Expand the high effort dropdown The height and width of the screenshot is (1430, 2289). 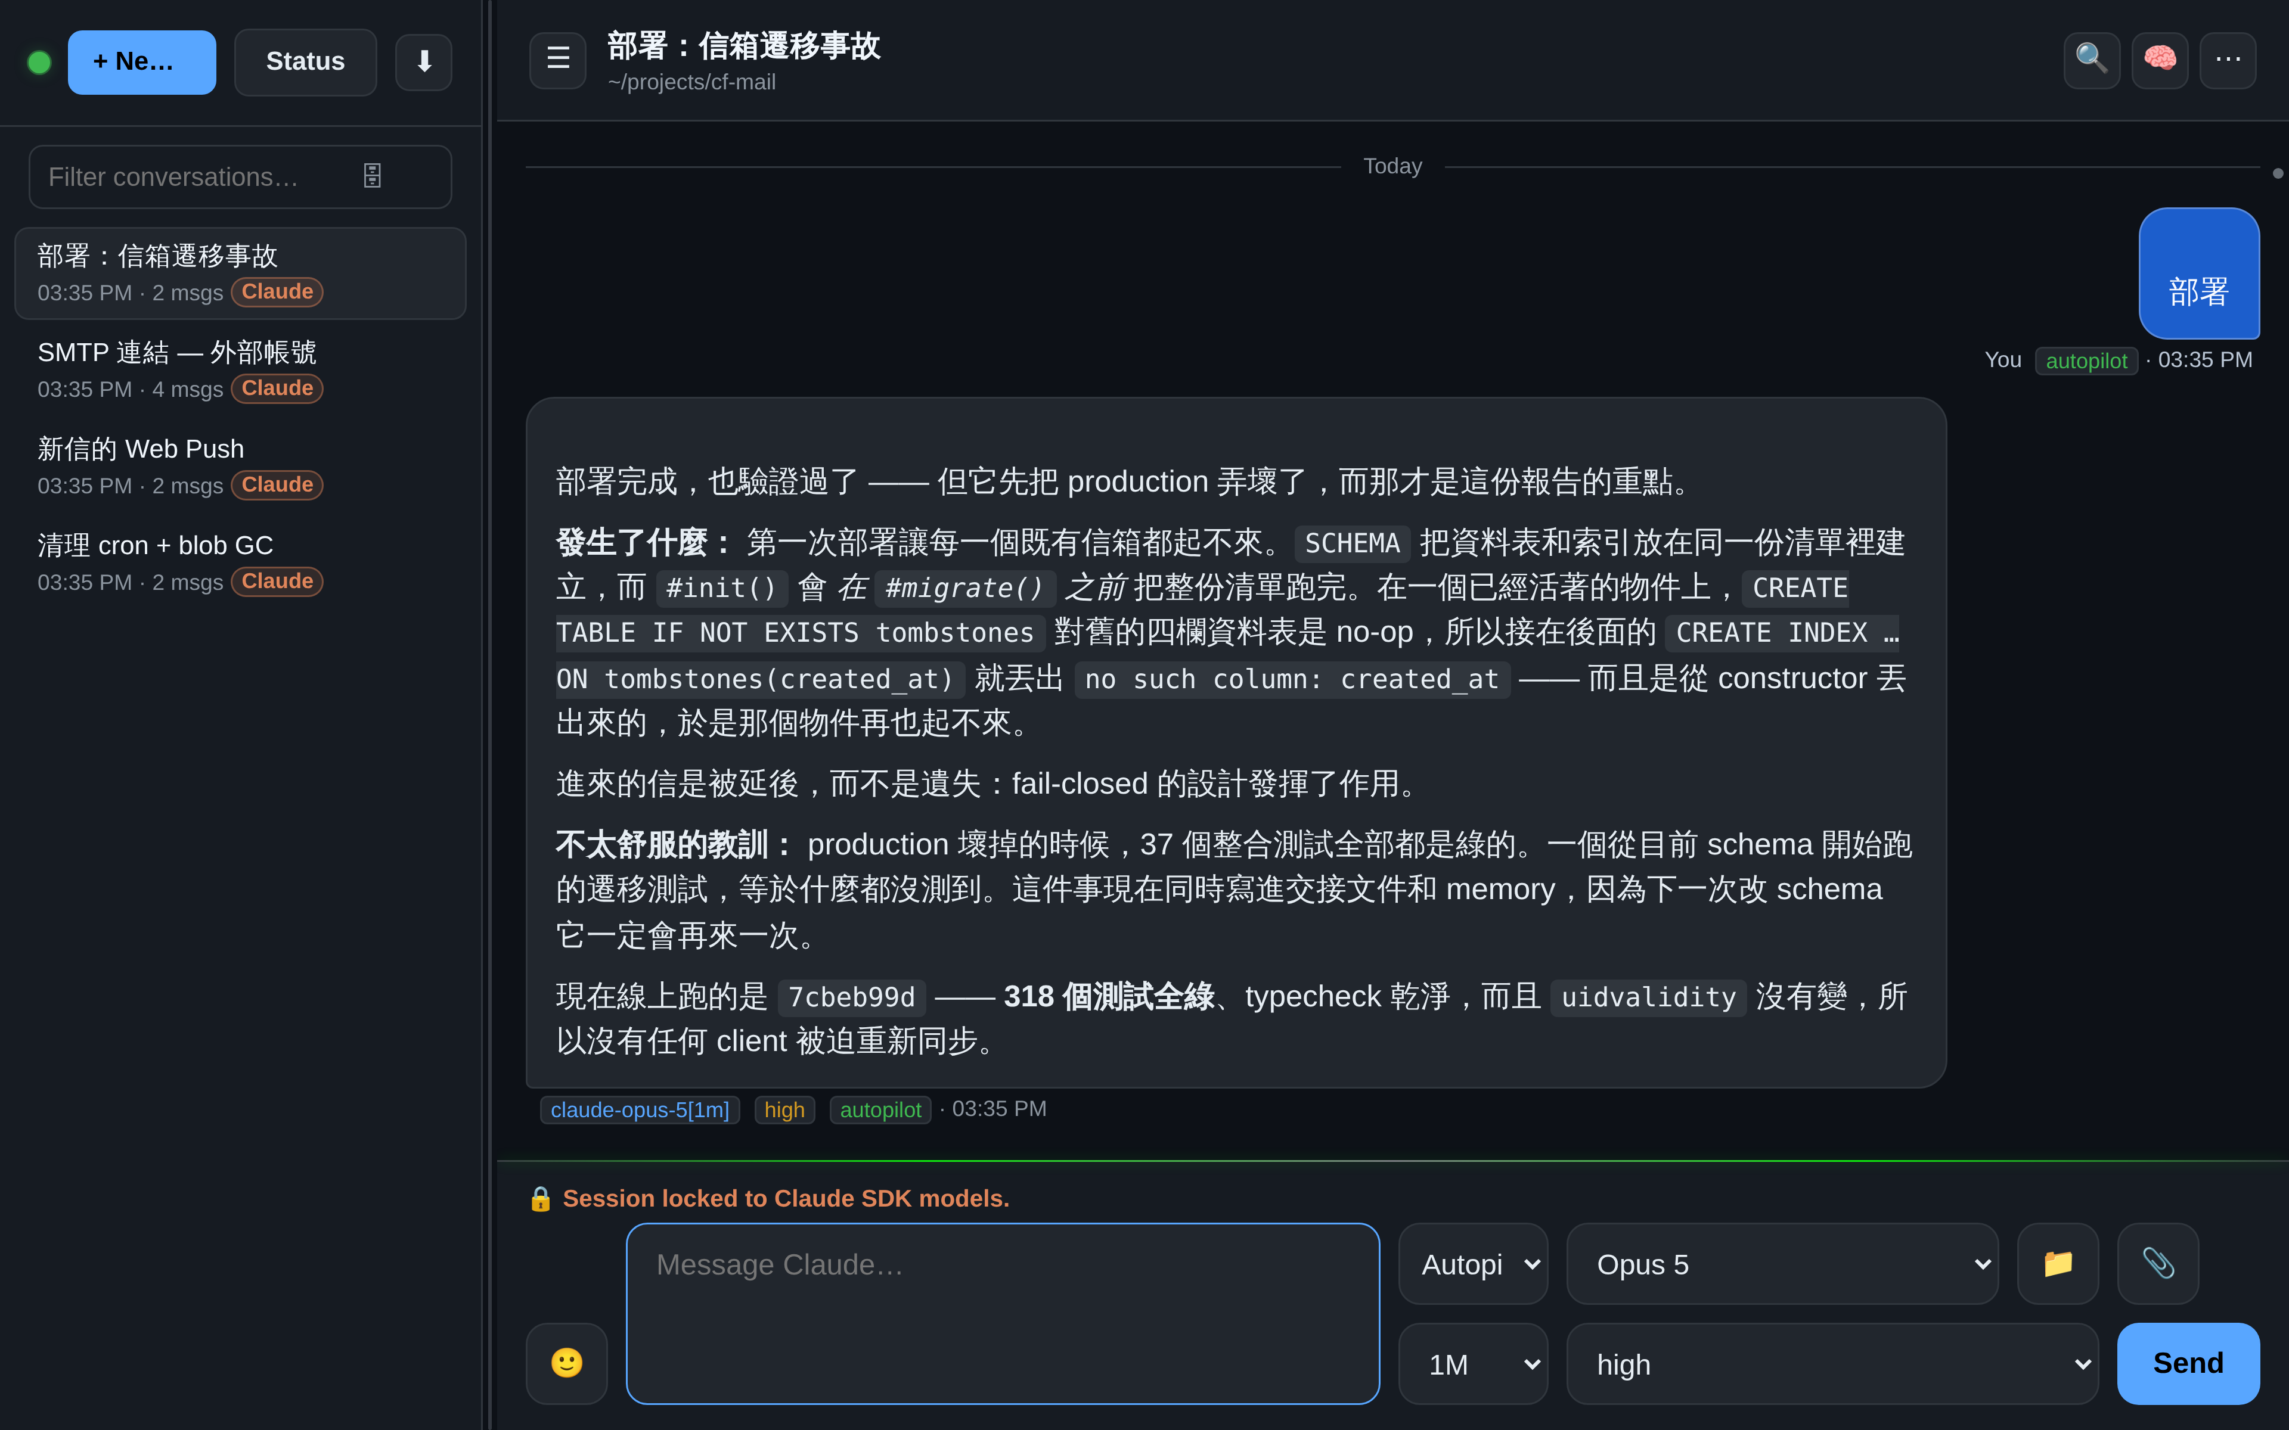pyautogui.click(x=1832, y=1364)
